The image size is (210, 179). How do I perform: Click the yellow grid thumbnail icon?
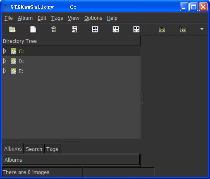coord(162,29)
